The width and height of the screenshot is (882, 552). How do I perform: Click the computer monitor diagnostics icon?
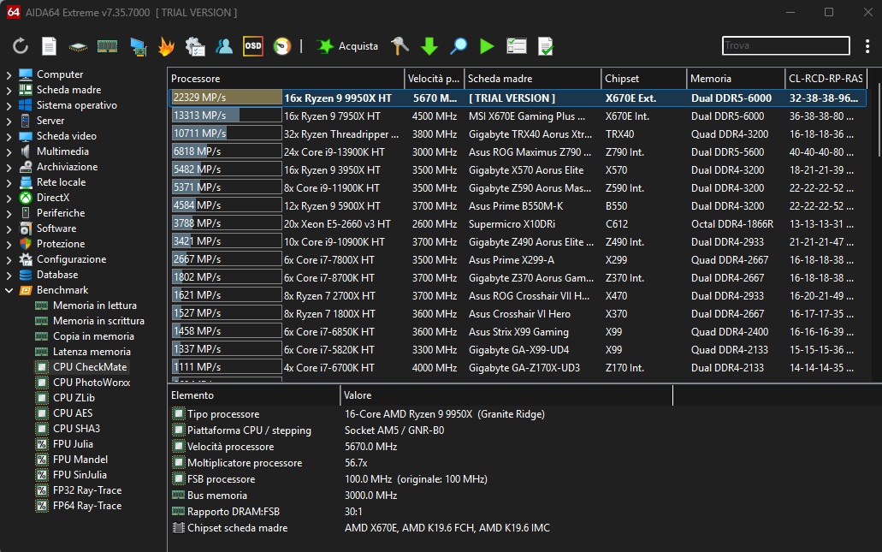click(138, 47)
